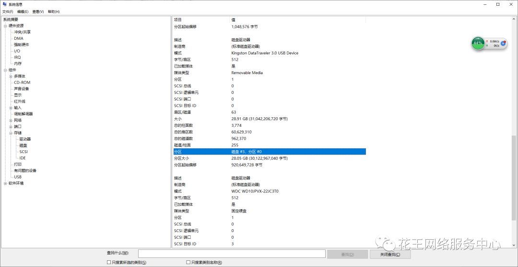Select DMA in the tree
Viewport: 518px width, 267px height.
pyautogui.click(x=19, y=38)
